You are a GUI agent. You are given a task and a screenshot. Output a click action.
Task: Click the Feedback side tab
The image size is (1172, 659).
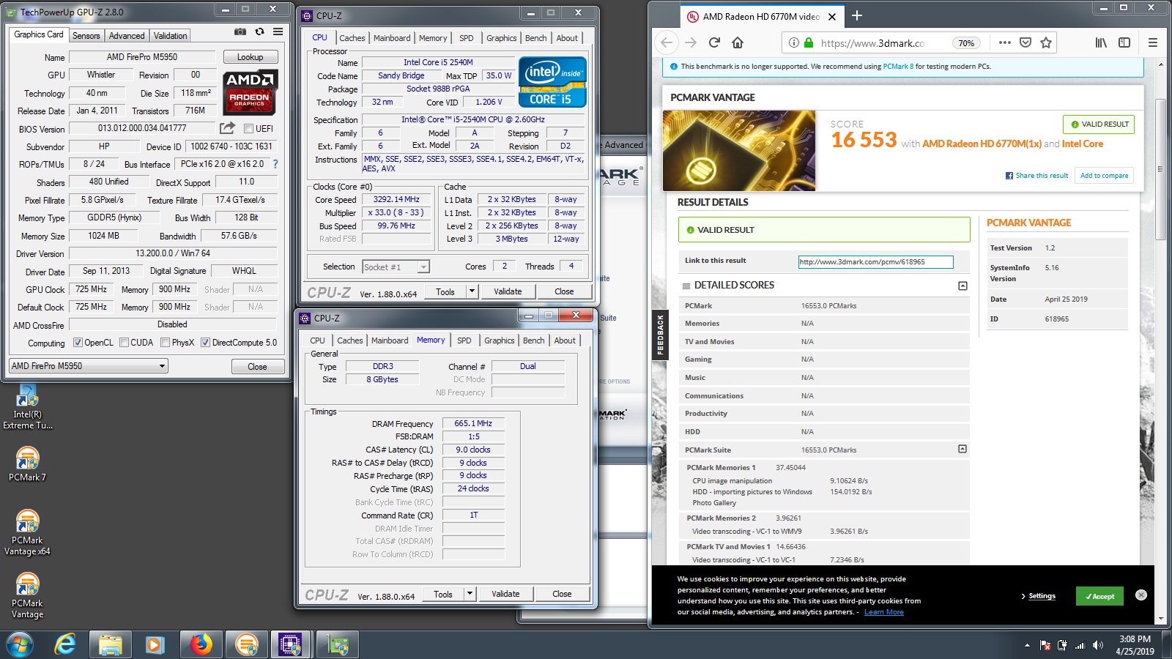660,335
